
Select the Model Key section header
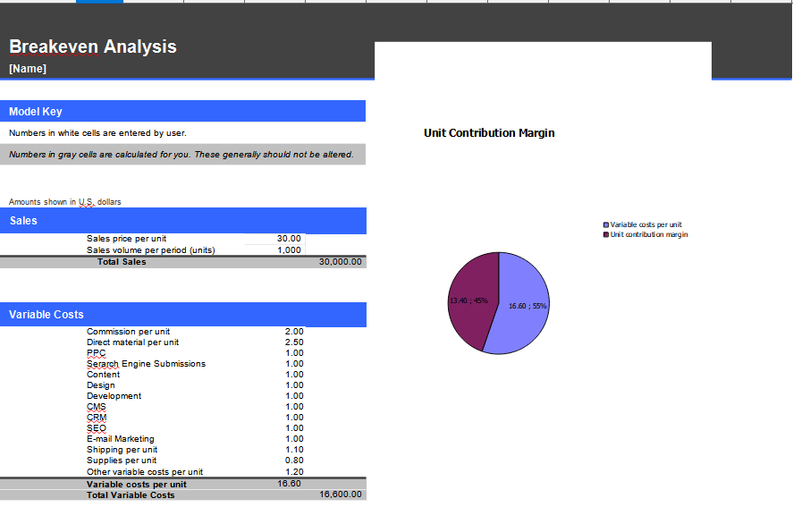click(x=182, y=111)
